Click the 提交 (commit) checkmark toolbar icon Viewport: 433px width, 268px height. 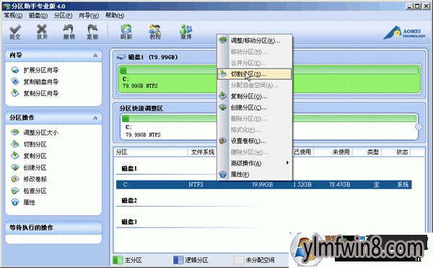tap(15, 32)
